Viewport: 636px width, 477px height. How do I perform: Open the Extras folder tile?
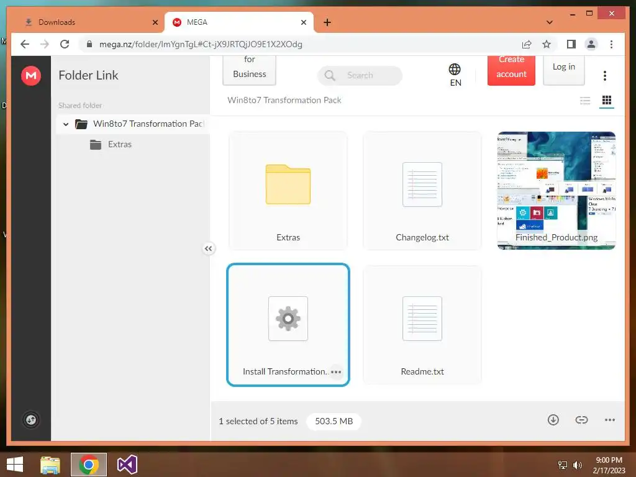point(288,190)
